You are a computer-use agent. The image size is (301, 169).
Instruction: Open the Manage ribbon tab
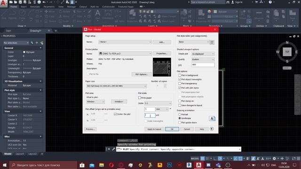[71, 7]
